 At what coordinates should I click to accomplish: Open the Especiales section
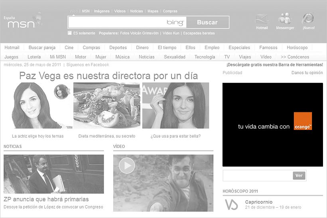click(239, 47)
